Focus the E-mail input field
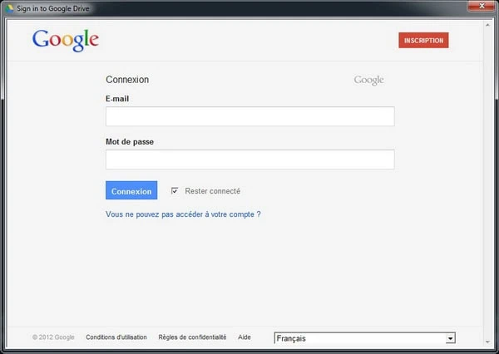 point(249,116)
